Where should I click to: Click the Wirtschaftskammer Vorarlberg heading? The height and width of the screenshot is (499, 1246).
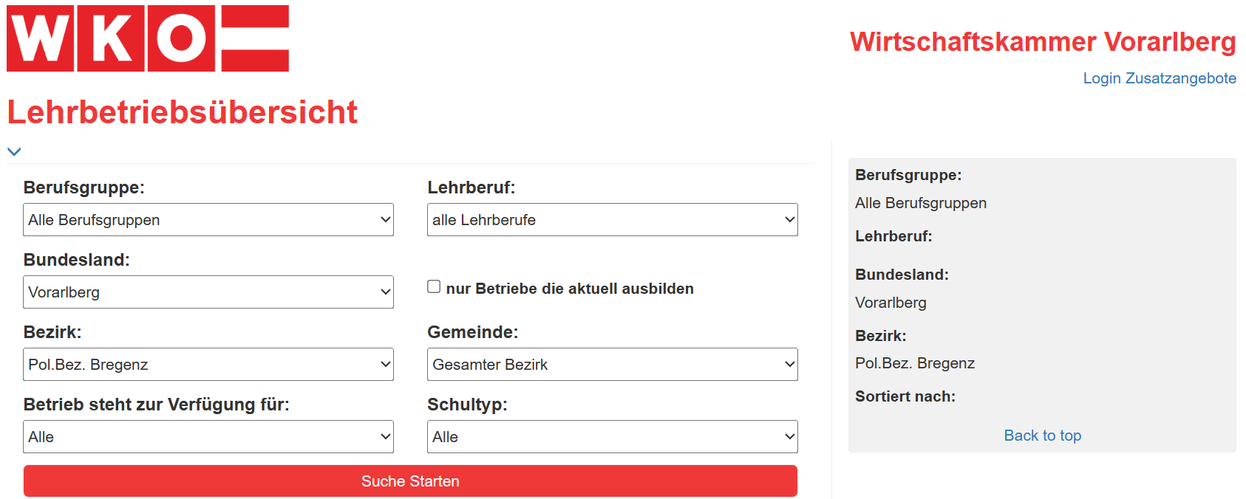(x=1043, y=41)
